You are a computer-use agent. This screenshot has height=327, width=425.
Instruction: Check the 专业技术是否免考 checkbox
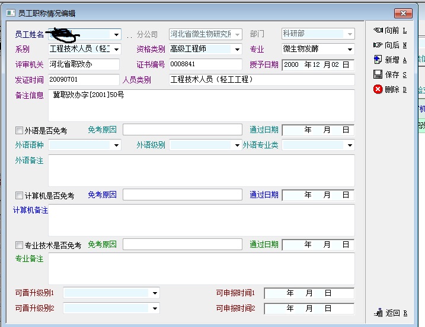click(x=20, y=245)
